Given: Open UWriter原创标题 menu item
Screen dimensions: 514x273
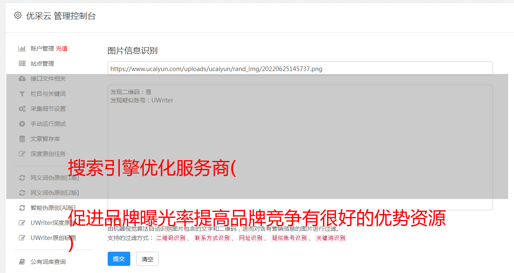Looking at the screenshot, I should pos(54,238).
